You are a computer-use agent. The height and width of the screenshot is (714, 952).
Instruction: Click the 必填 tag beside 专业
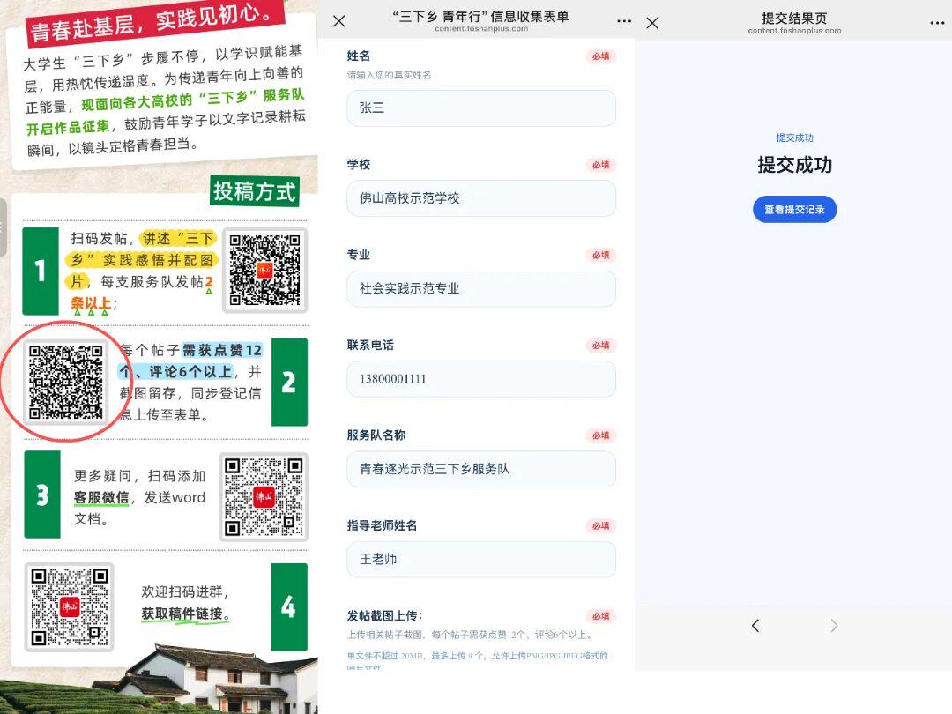pyautogui.click(x=601, y=256)
